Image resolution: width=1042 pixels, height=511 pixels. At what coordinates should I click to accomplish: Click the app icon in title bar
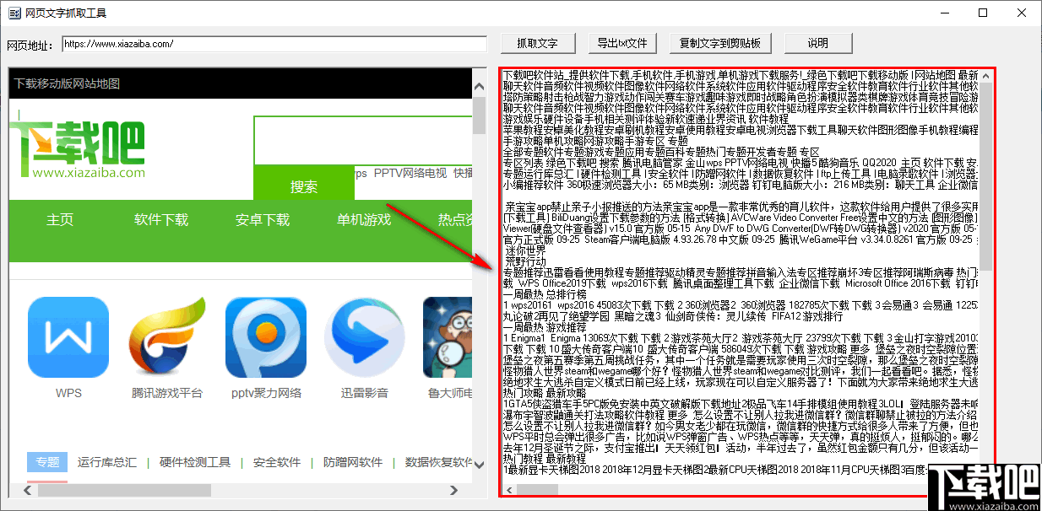tap(14, 13)
